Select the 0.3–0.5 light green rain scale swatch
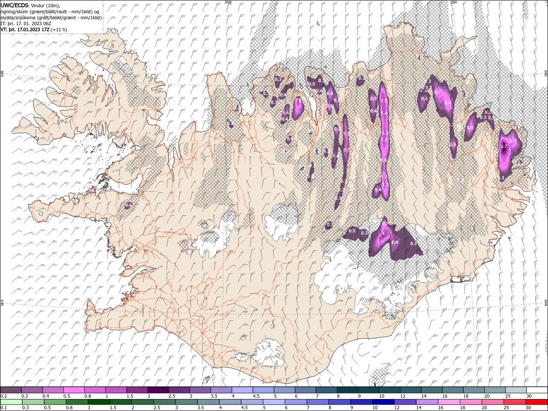Screen dimensions: 548x411 click(x=33, y=402)
